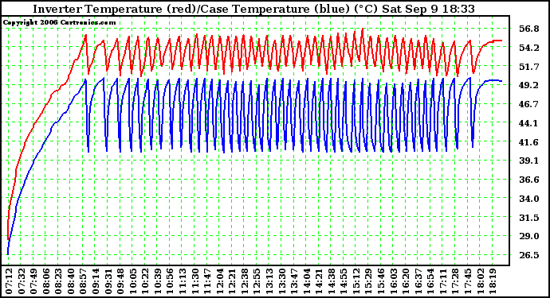The image size is (550, 298).
Task: Click the 15:46 time label
Action: [381, 281]
